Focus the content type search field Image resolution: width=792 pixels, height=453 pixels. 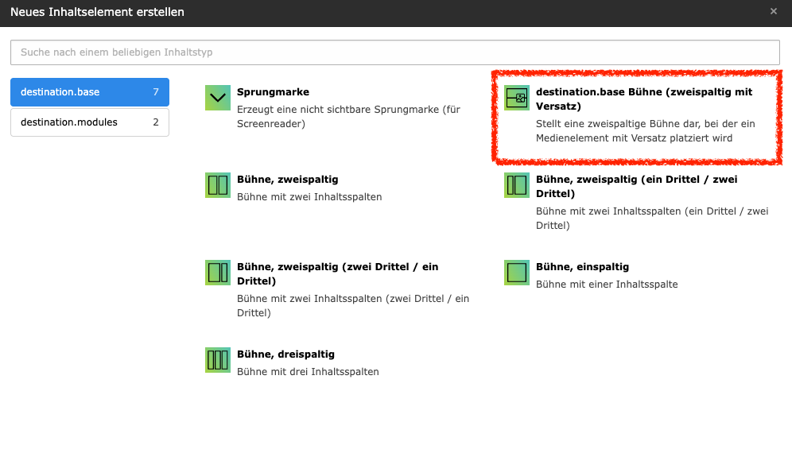click(x=394, y=52)
